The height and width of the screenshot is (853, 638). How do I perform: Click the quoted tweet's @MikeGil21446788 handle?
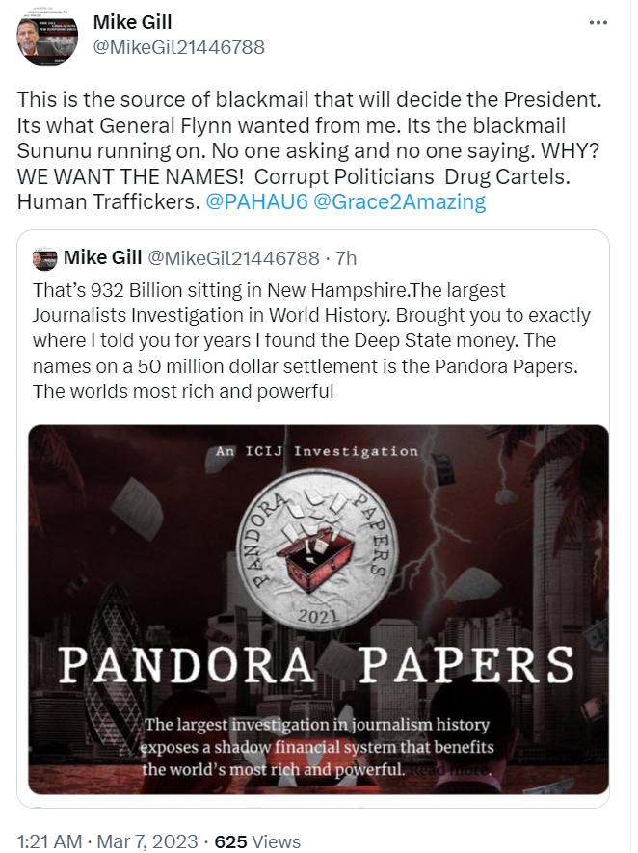click(x=235, y=257)
